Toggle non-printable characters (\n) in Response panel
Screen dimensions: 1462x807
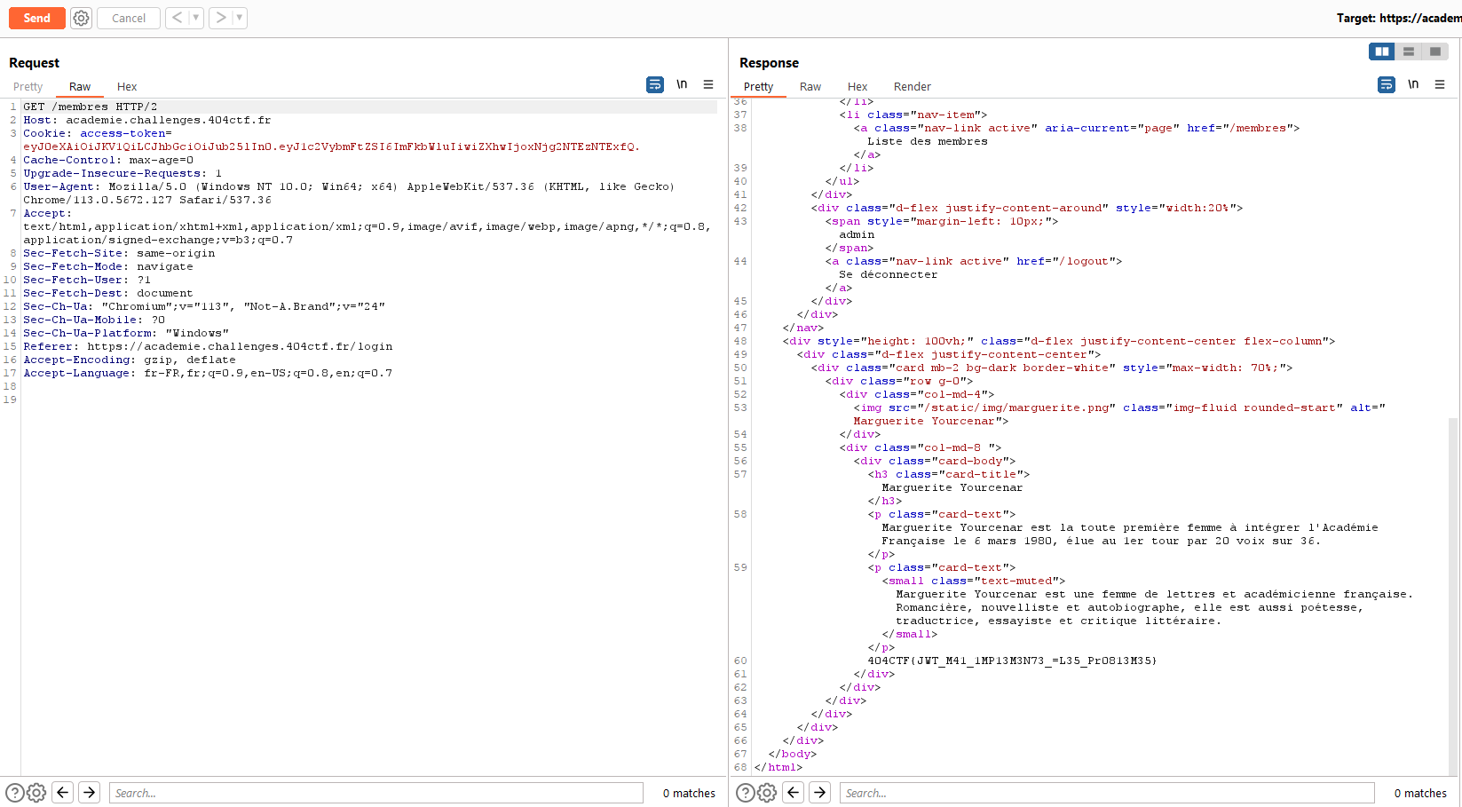click(x=1413, y=84)
